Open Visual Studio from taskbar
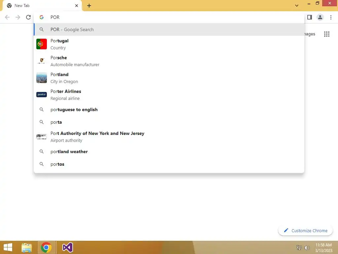Image resolution: width=338 pixels, height=254 pixels. [x=67, y=247]
